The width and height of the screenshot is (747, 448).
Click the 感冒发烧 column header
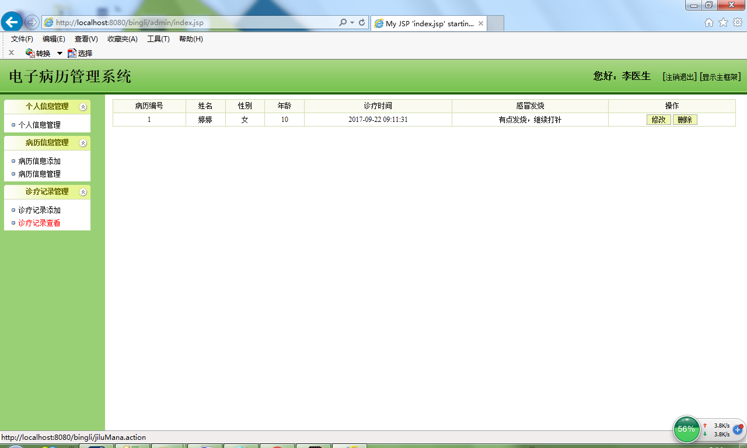[x=530, y=106]
